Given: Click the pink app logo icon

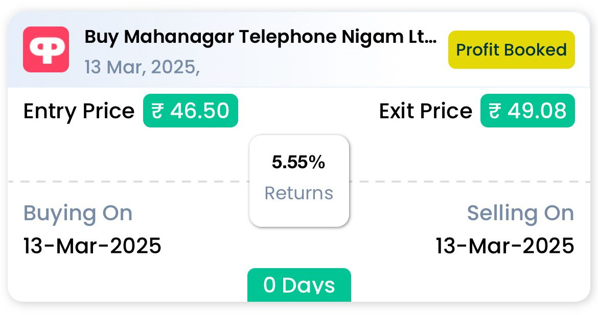Looking at the screenshot, I should (46, 49).
